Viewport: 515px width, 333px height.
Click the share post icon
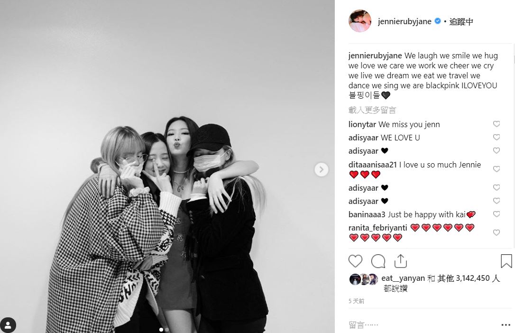(x=400, y=261)
